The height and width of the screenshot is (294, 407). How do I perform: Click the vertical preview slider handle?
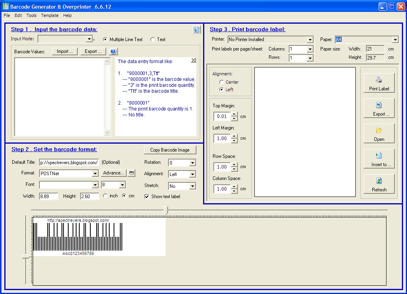[26, 257]
